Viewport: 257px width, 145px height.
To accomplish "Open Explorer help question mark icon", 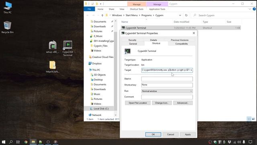I will 254,9.
